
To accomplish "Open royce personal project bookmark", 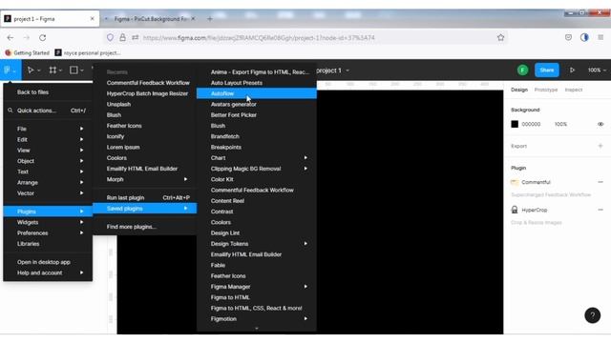I will (x=88, y=52).
